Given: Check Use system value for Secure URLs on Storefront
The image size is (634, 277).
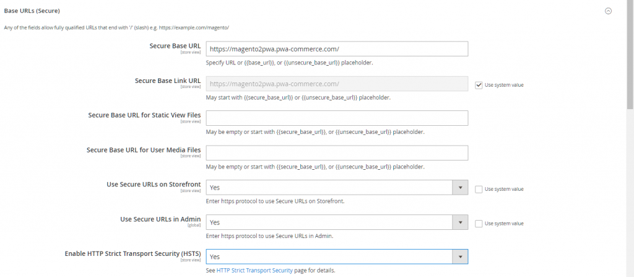Looking at the screenshot, I should click(479, 189).
